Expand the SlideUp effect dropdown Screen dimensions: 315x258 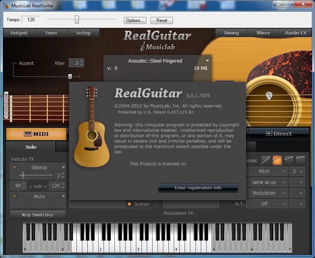63,167
